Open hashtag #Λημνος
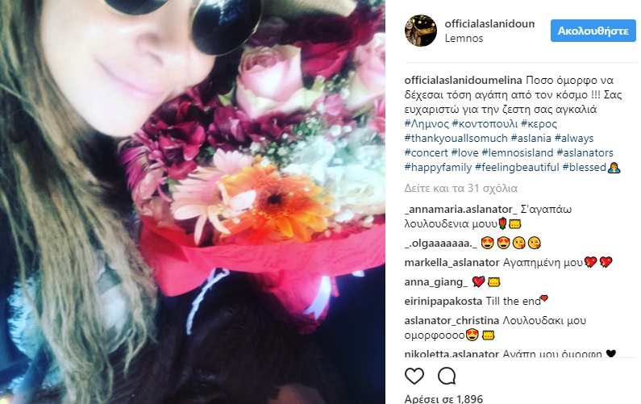 (427, 123)
